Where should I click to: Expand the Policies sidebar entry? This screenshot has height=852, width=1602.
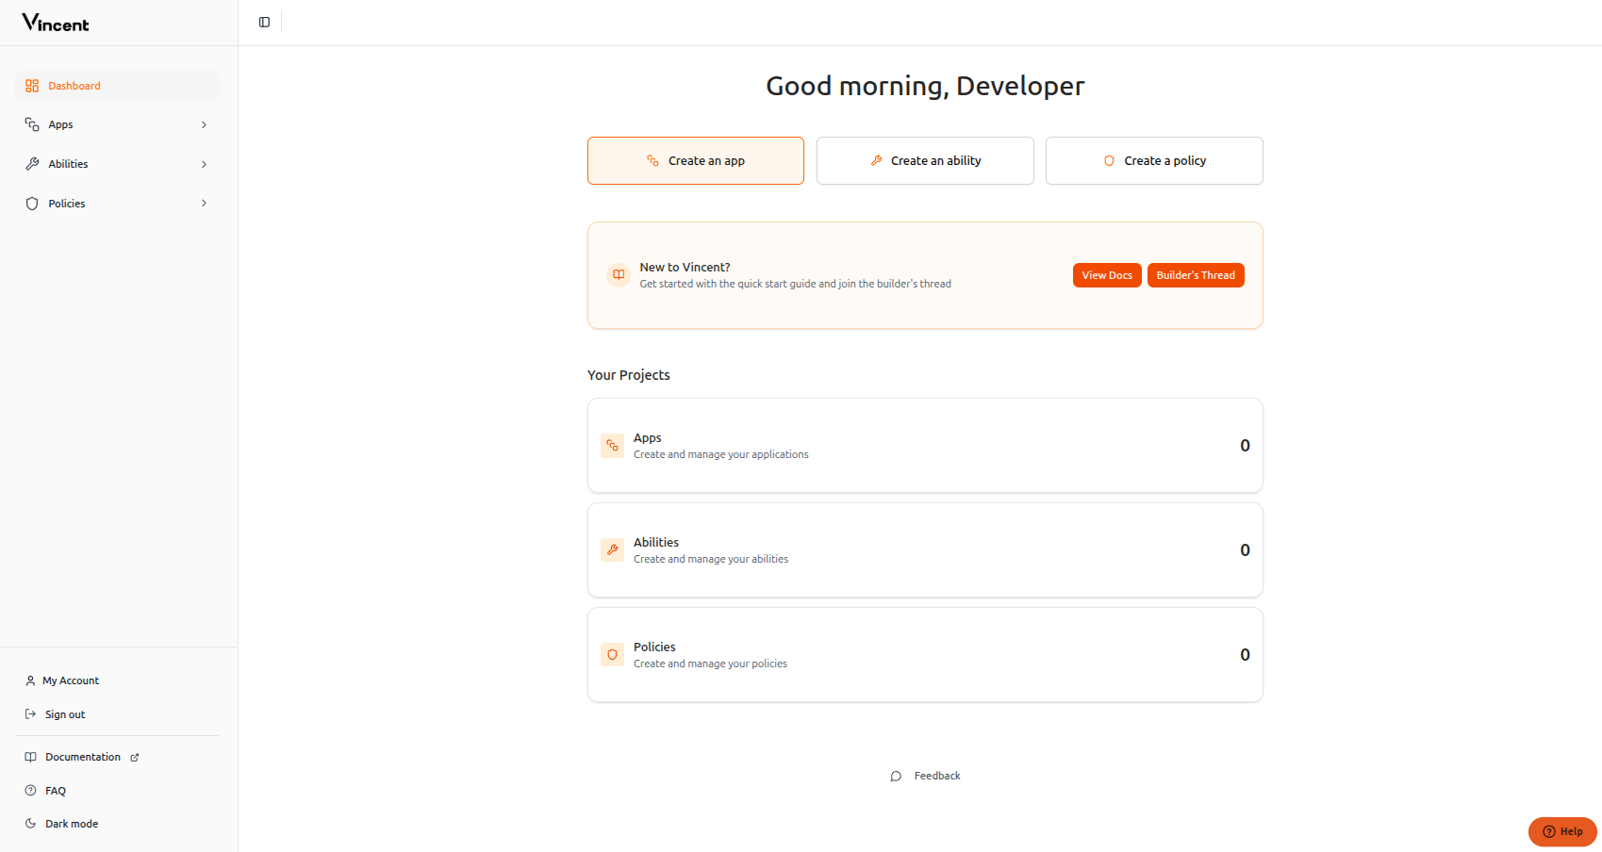(x=204, y=203)
